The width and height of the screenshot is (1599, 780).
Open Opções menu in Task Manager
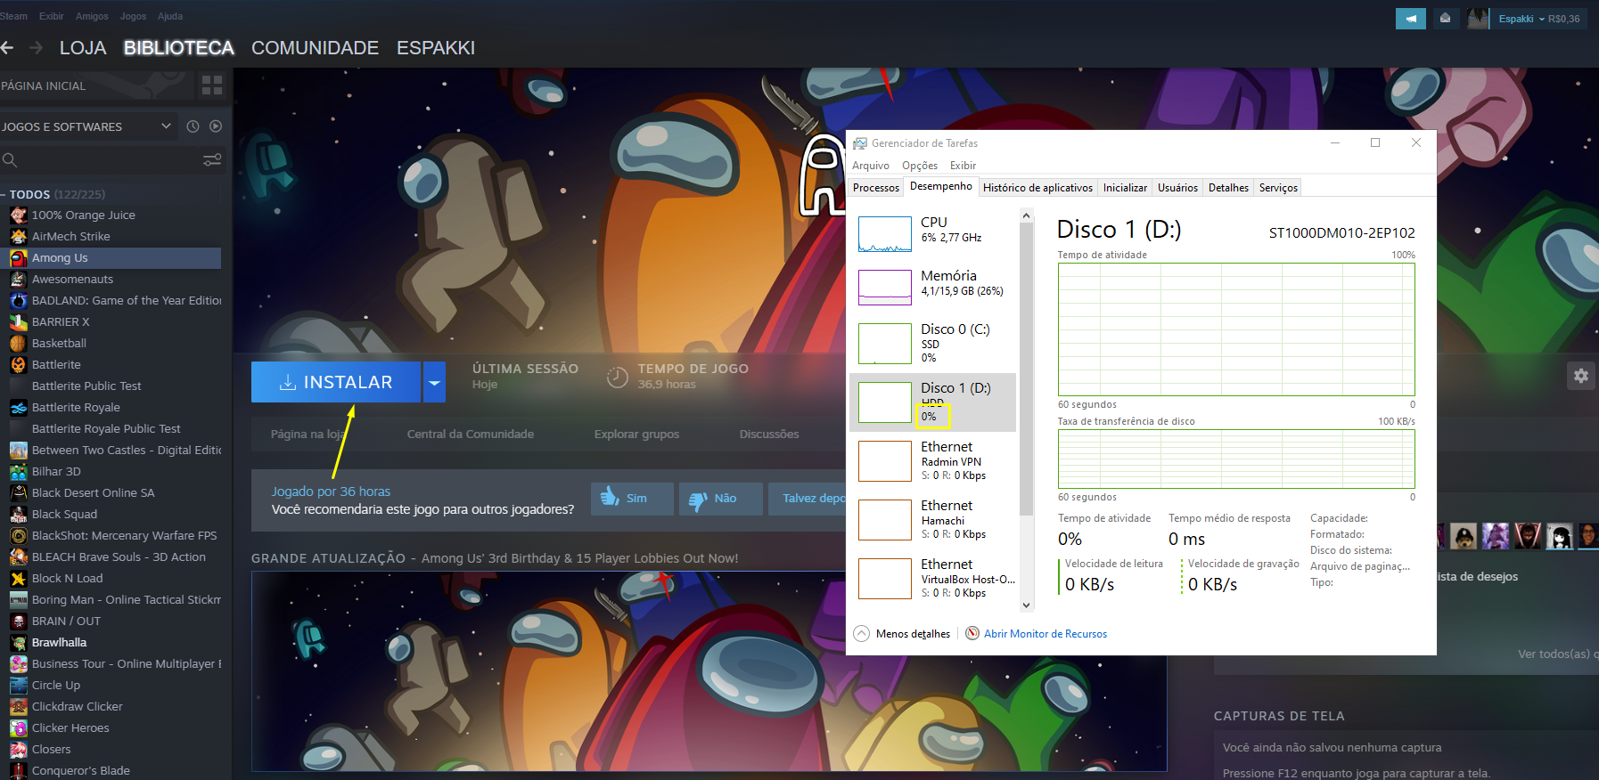click(920, 166)
